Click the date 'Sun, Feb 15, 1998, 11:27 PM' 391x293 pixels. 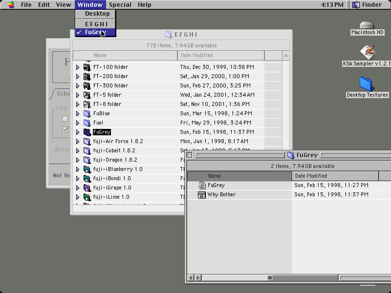click(331, 186)
